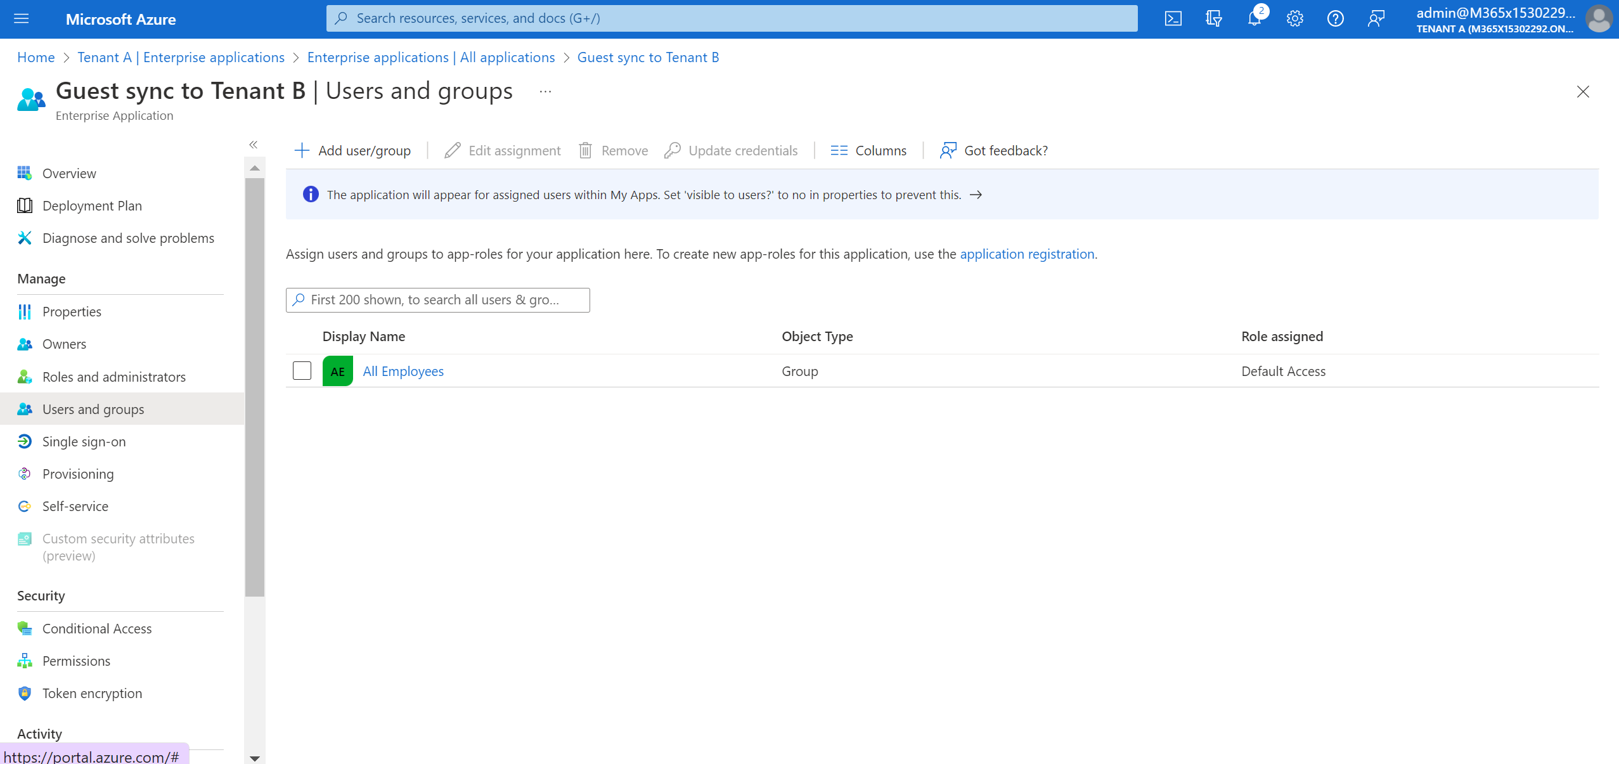Click the arrow on the info banner
This screenshot has width=1619, height=764.
pos(976,195)
